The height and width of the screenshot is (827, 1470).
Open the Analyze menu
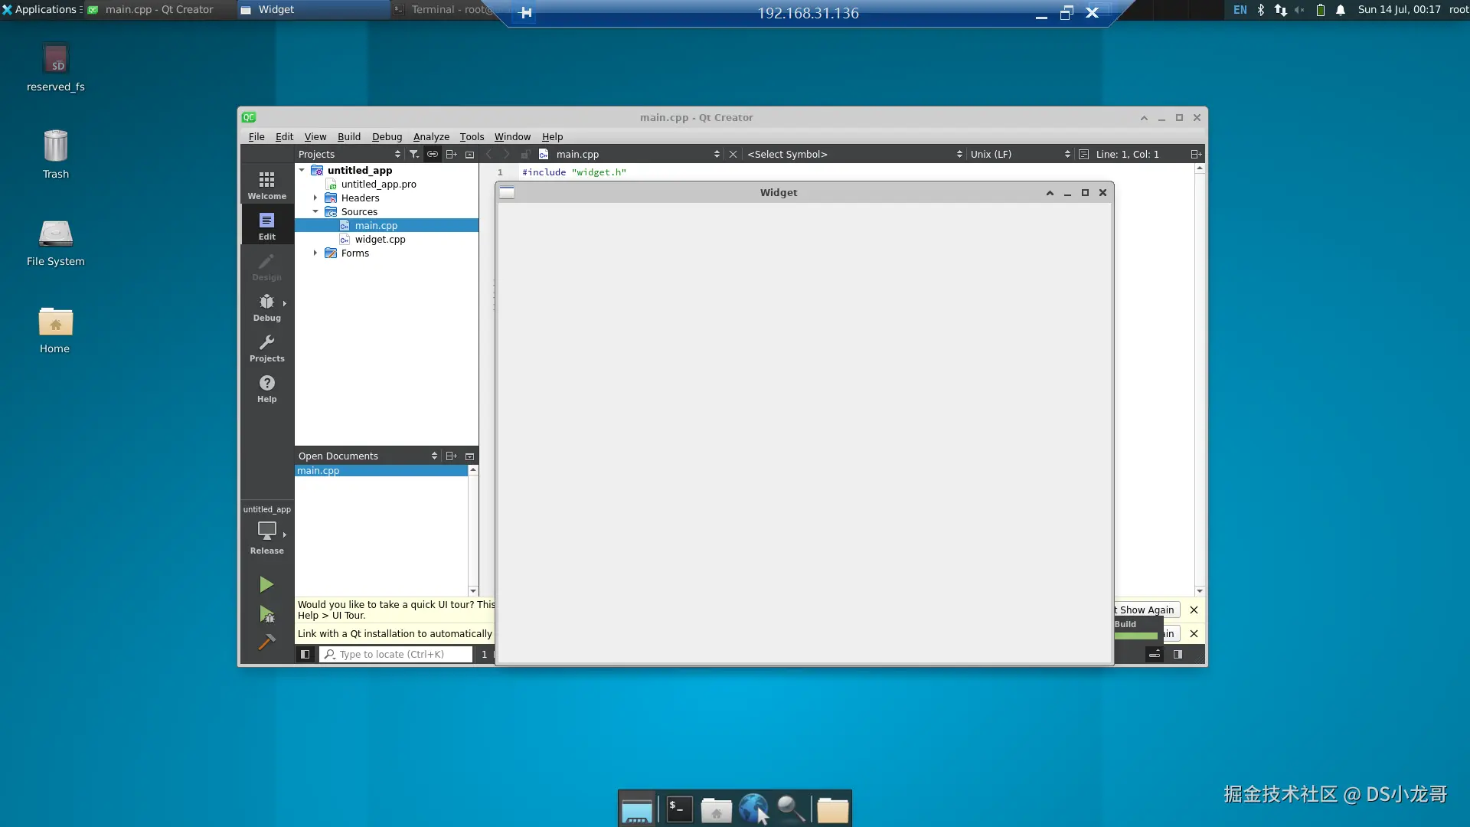(431, 136)
